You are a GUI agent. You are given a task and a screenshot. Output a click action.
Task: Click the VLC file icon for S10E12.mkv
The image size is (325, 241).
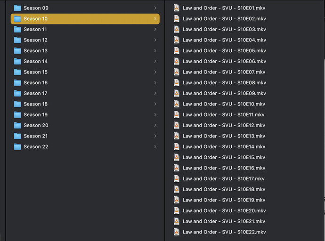176,125
